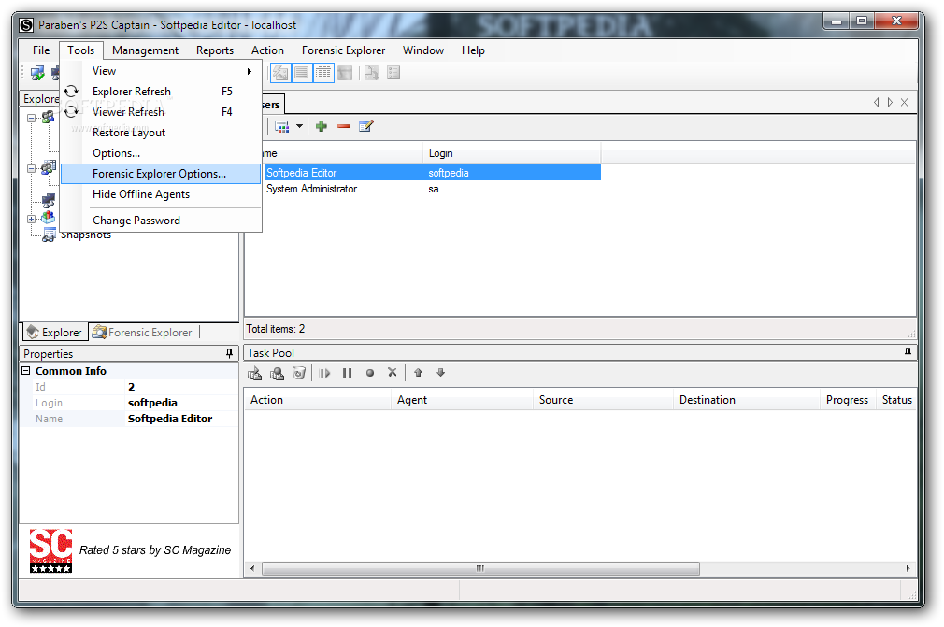Click the first task icon in Task Pool toolbar

tap(254, 373)
